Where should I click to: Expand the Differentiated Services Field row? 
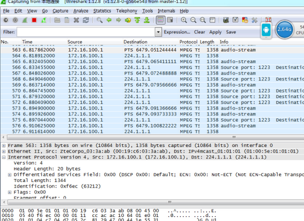(x=9, y=174)
